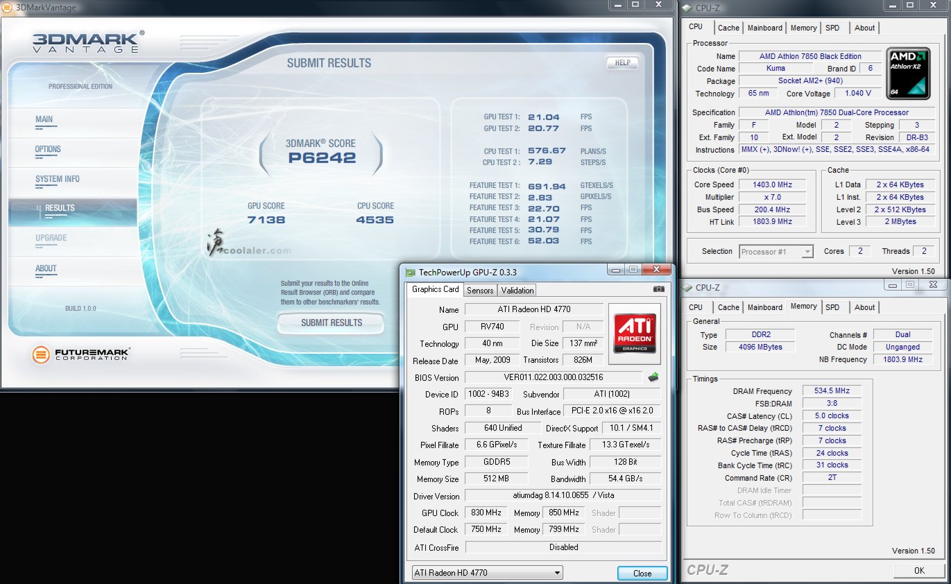Click the Close button in GPU-Z
951x584 pixels.
pyautogui.click(x=642, y=574)
